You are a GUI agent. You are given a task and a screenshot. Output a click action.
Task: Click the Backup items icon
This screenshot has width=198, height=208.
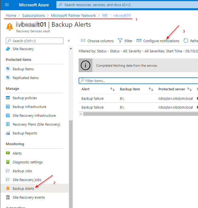[8, 69]
